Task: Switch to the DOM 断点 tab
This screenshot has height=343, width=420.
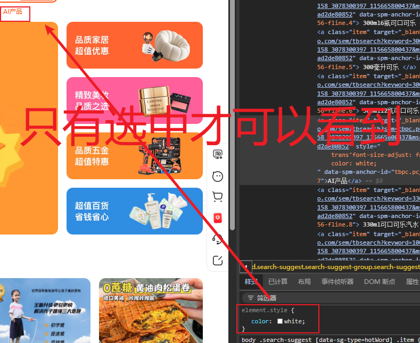Action: click(x=380, y=281)
